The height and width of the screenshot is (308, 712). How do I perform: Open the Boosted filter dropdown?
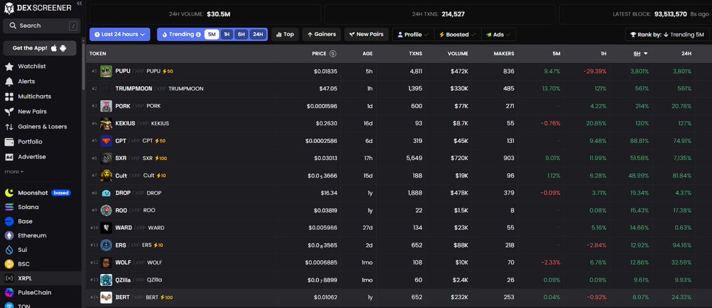(457, 34)
